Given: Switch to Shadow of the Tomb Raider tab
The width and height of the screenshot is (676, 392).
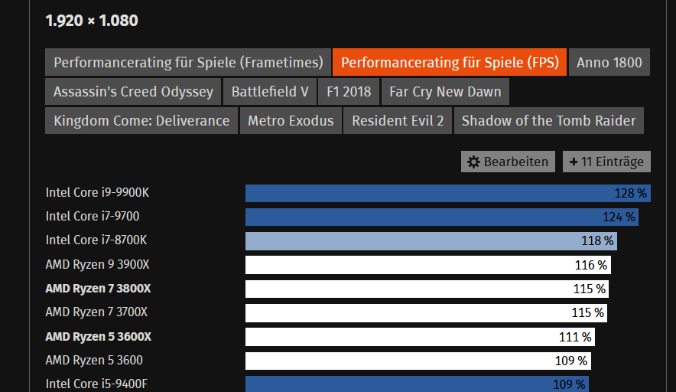Looking at the screenshot, I should point(549,120).
